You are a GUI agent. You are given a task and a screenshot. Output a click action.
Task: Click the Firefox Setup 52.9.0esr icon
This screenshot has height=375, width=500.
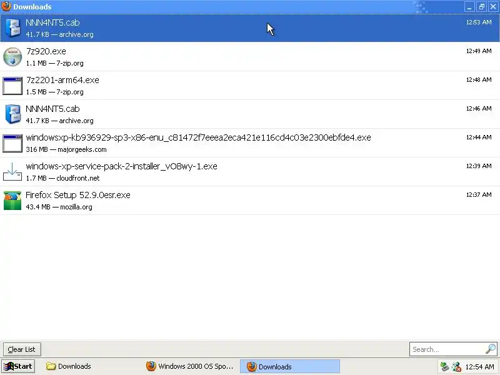12,201
